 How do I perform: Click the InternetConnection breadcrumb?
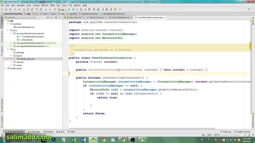12,14
